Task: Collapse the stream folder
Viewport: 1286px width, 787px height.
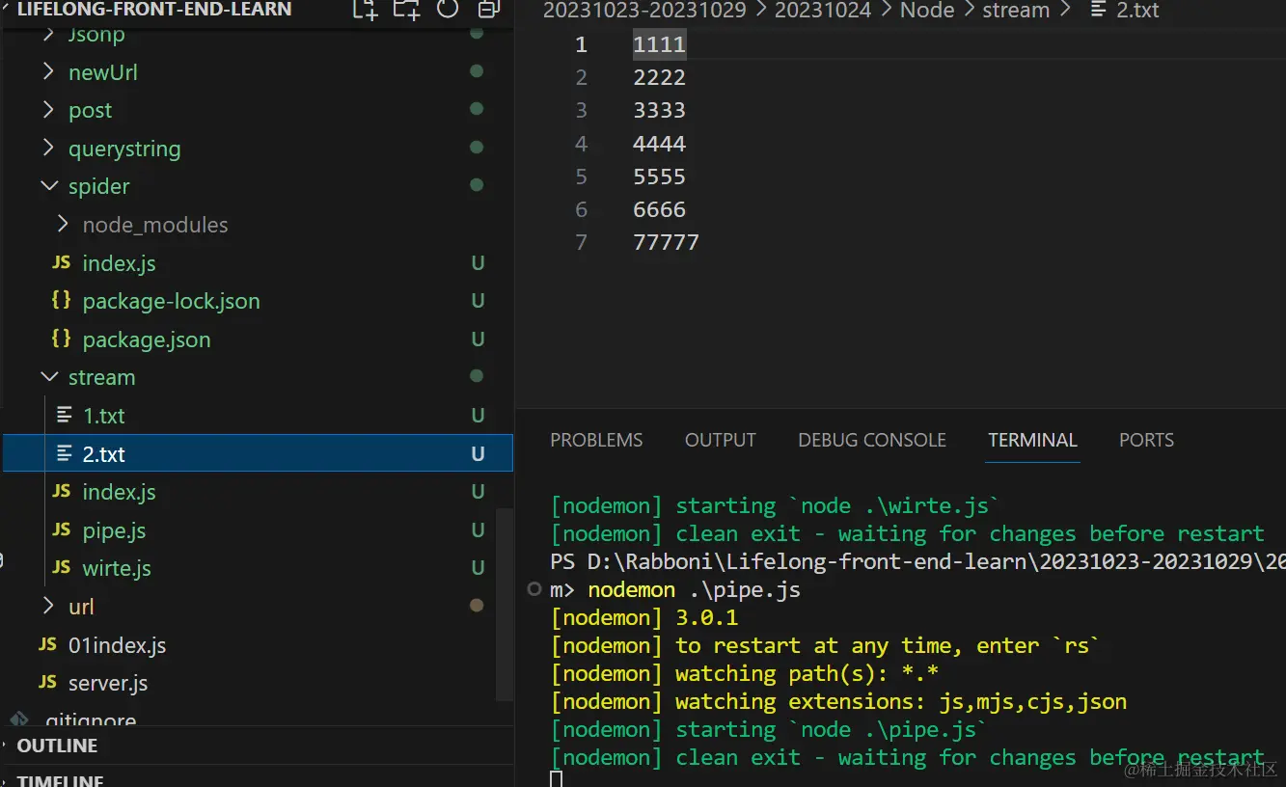Action: coord(49,377)
